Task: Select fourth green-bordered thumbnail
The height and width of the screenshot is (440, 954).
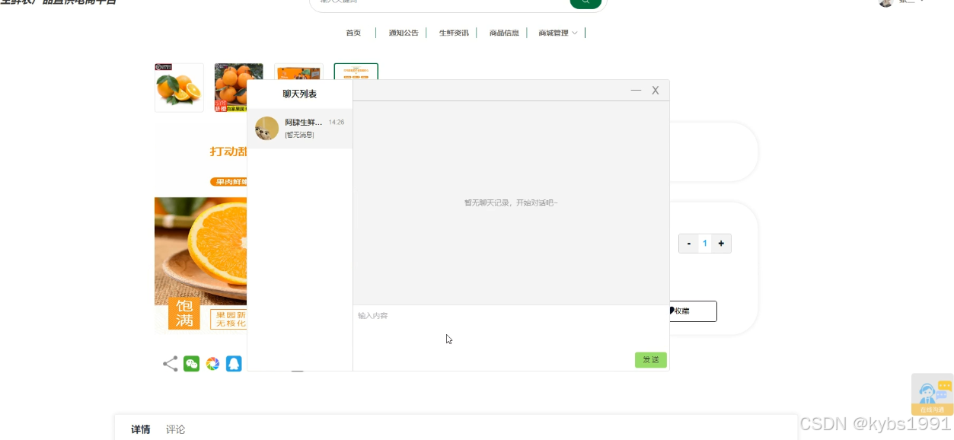Action: [356, 72]
